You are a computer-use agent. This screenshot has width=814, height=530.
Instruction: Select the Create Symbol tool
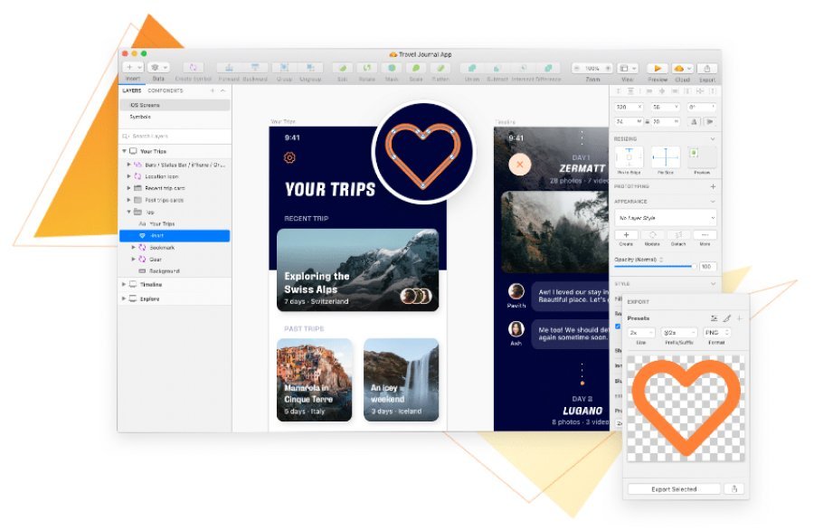pos(192,67)
